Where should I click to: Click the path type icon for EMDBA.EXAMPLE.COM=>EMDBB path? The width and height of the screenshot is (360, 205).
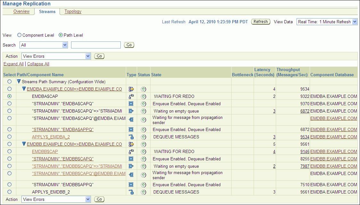(x=131, y=89)
